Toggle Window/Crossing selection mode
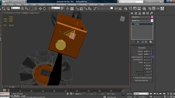 35,8
